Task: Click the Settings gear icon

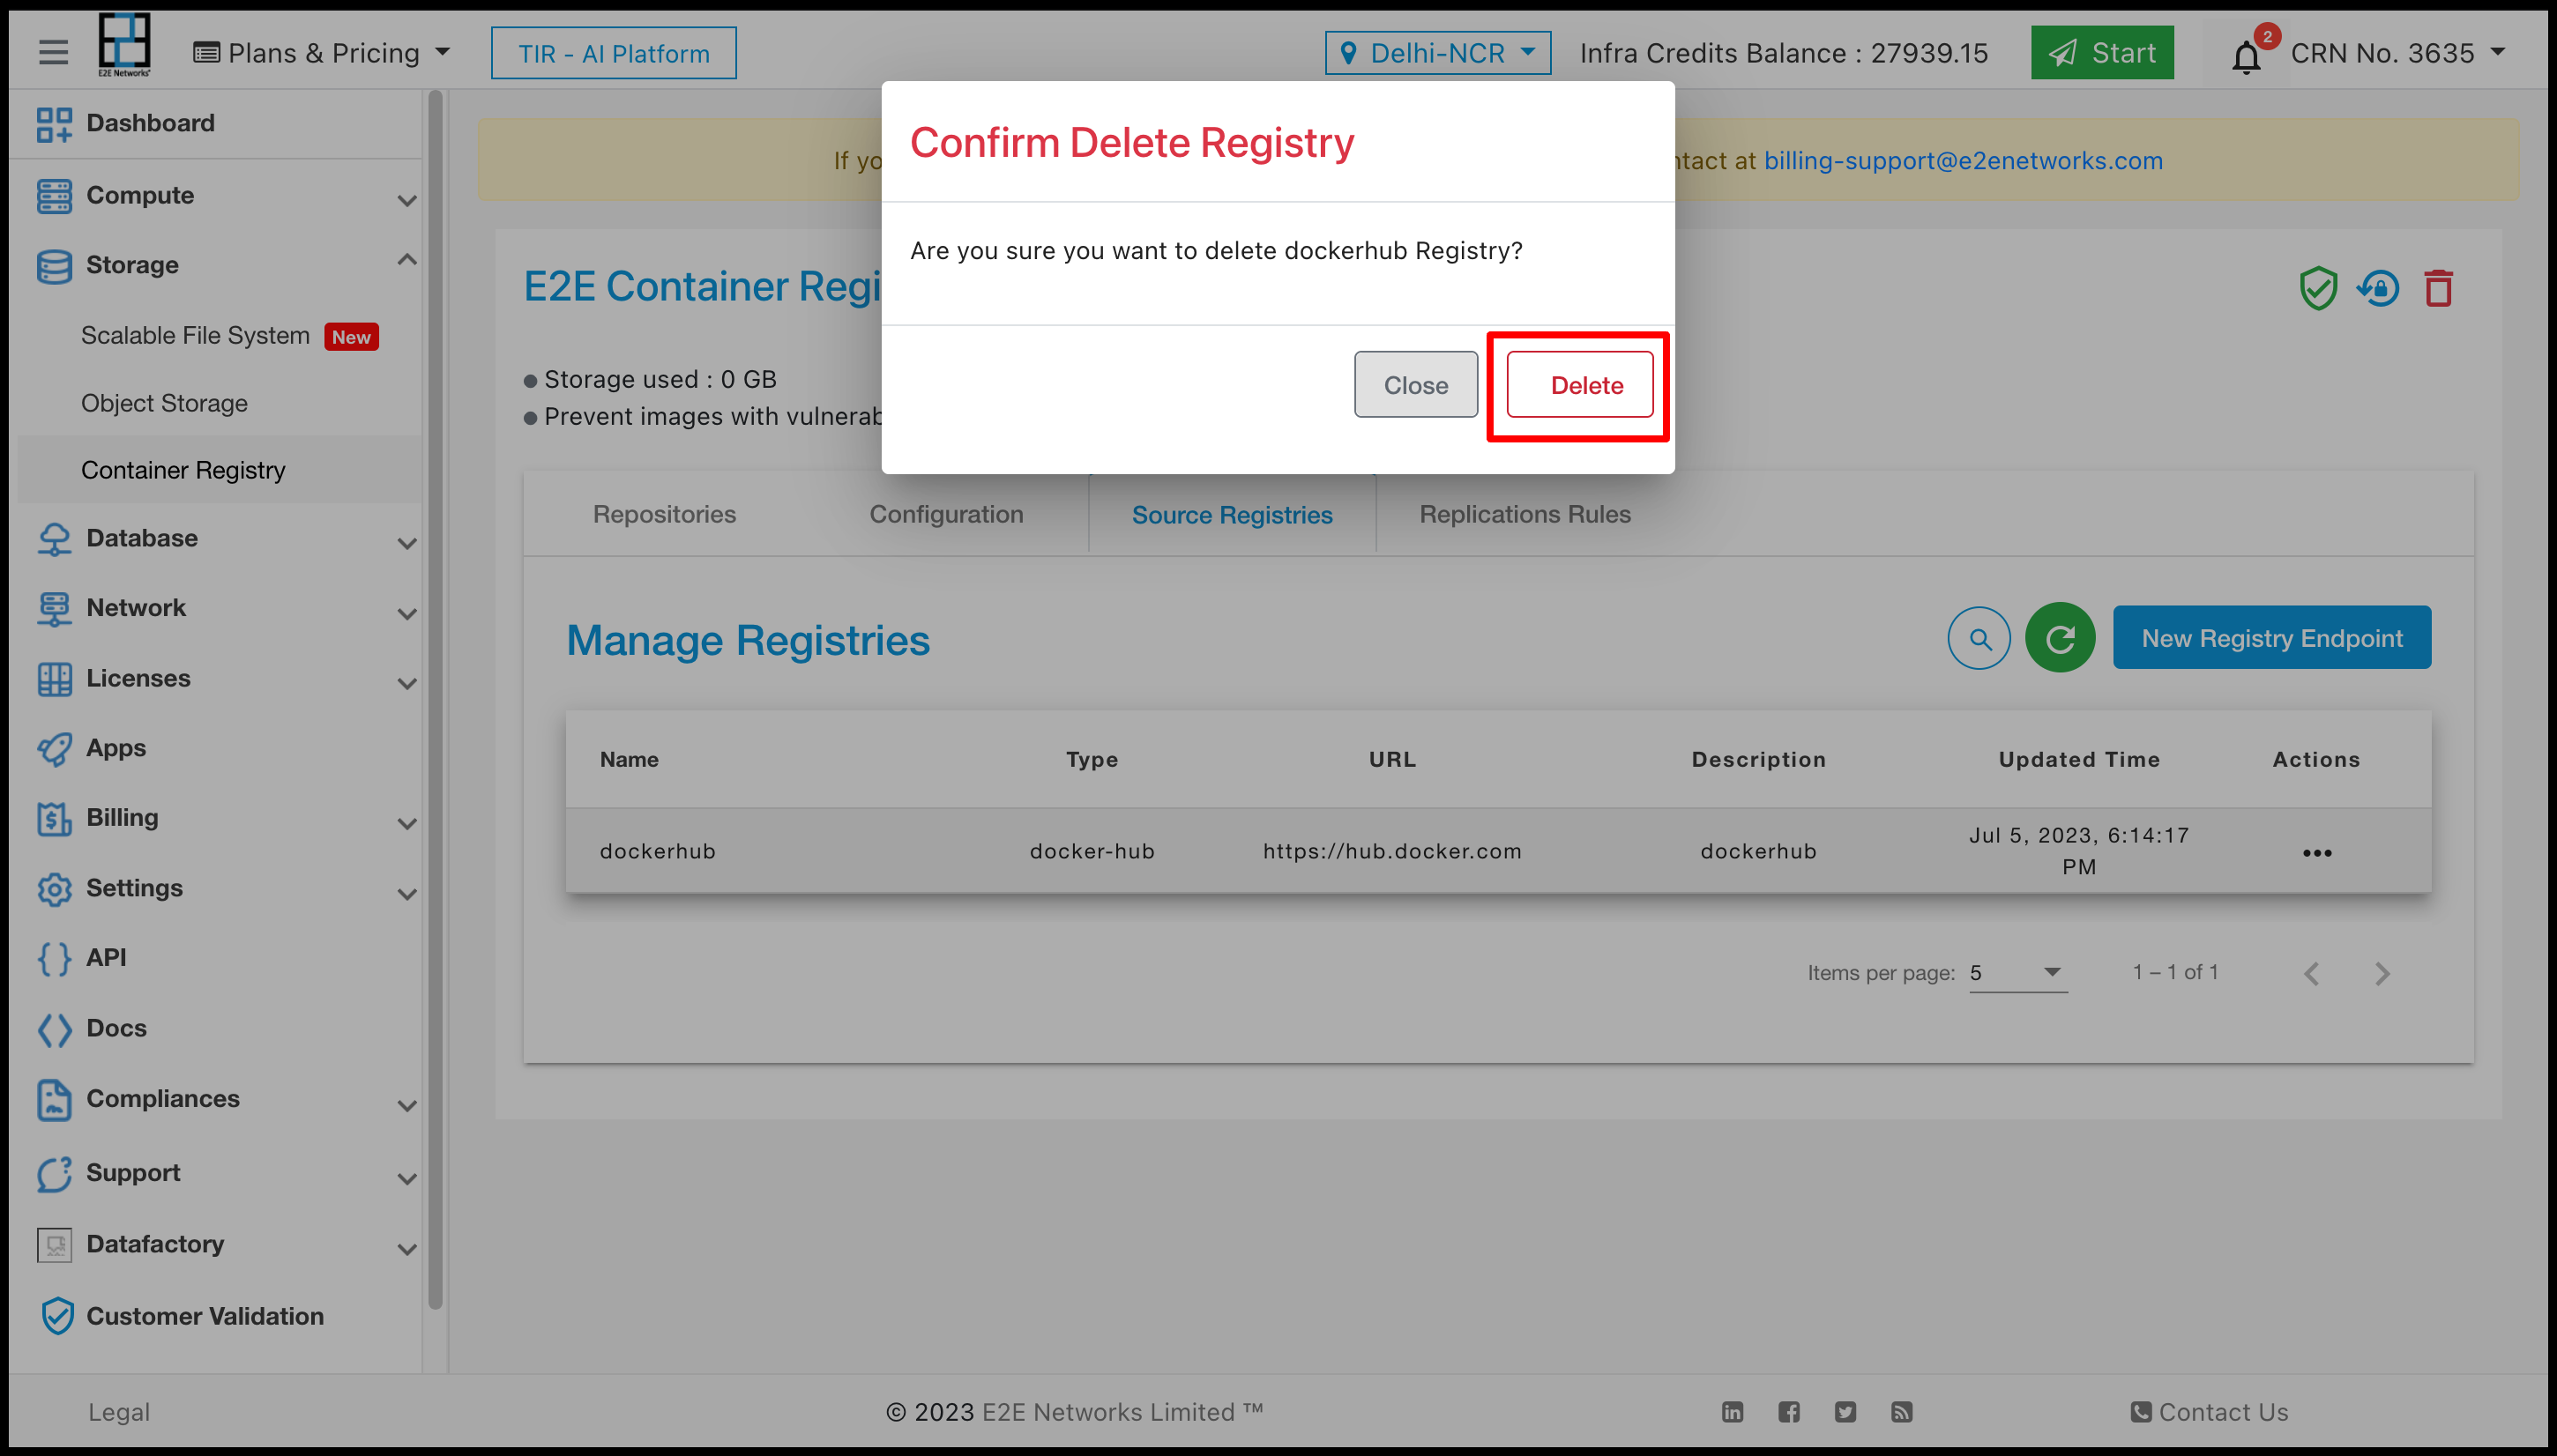Action: pyautogui.click(x=54, y=889)
